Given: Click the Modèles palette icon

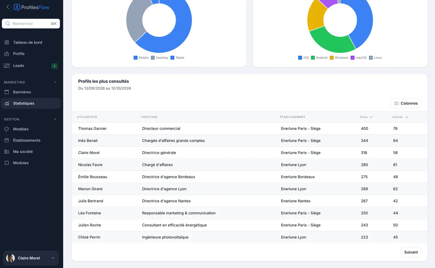Looking at the screenshot, I should click(x=7, y=129).
